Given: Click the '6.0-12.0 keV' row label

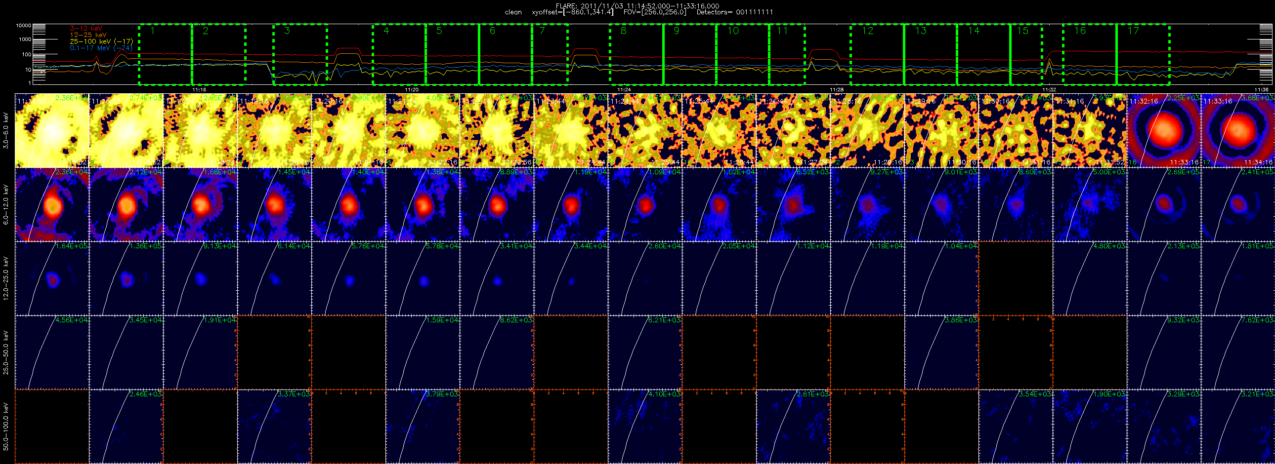Looking at the screenshot, I should tap(6, 204).
